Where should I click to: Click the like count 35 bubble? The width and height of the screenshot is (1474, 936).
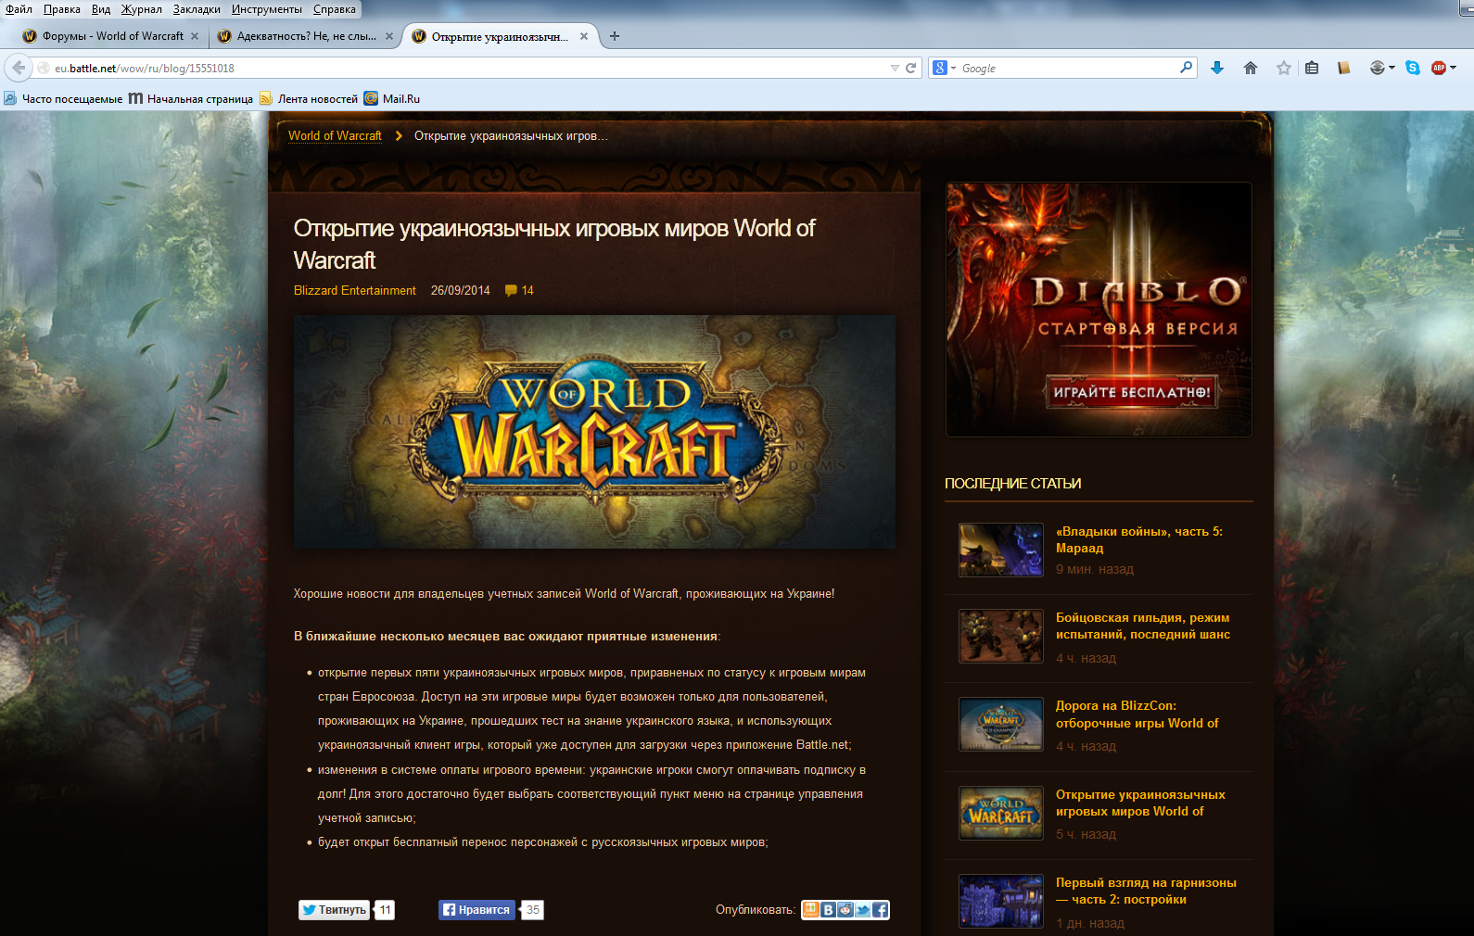pos(532,910)
